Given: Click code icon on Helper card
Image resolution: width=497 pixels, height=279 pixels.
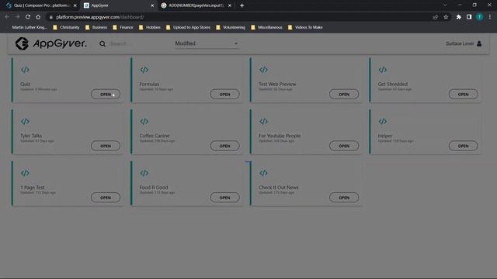Looking at the screenshot, I should click(383, 122).
